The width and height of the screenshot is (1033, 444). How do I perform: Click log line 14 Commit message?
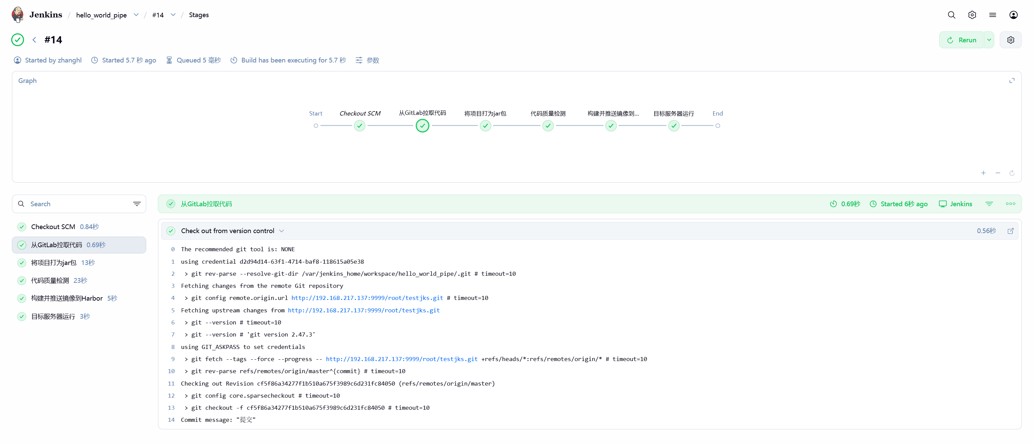click(218, 420)
